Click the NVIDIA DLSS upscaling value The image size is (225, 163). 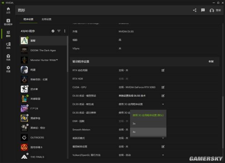[126, 32]
